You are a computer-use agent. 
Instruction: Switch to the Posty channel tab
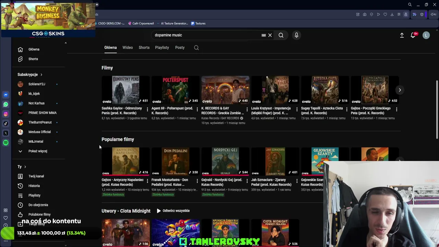[180, 48]
